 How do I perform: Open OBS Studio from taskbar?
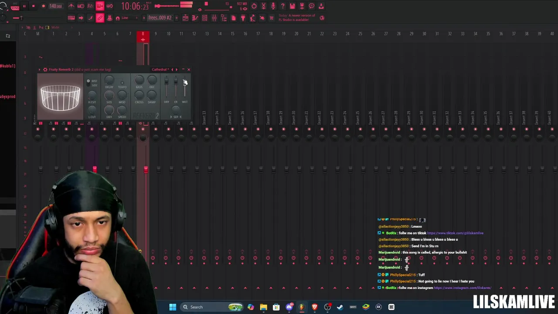[x=327, y=307]
